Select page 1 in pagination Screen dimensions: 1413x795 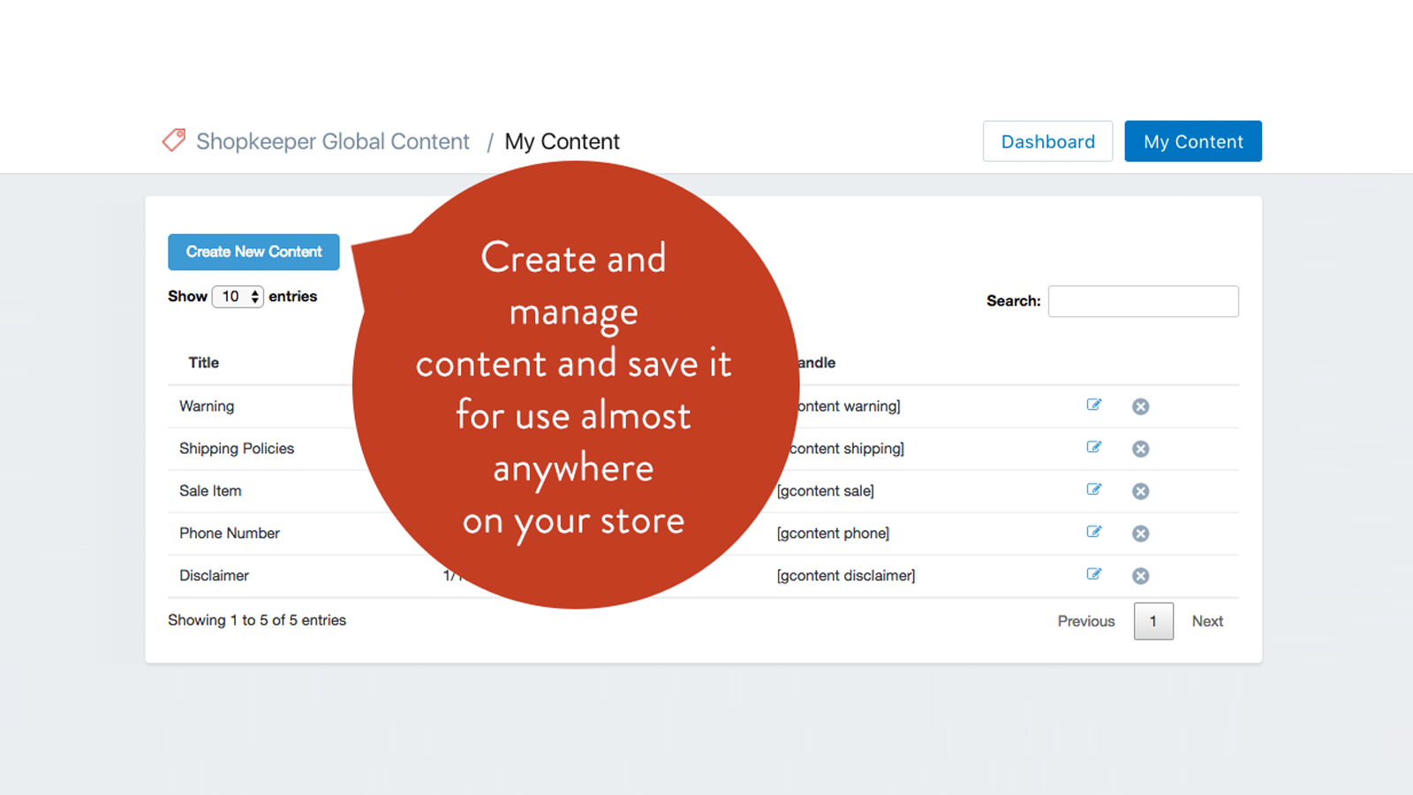[x=1152, y=621]
